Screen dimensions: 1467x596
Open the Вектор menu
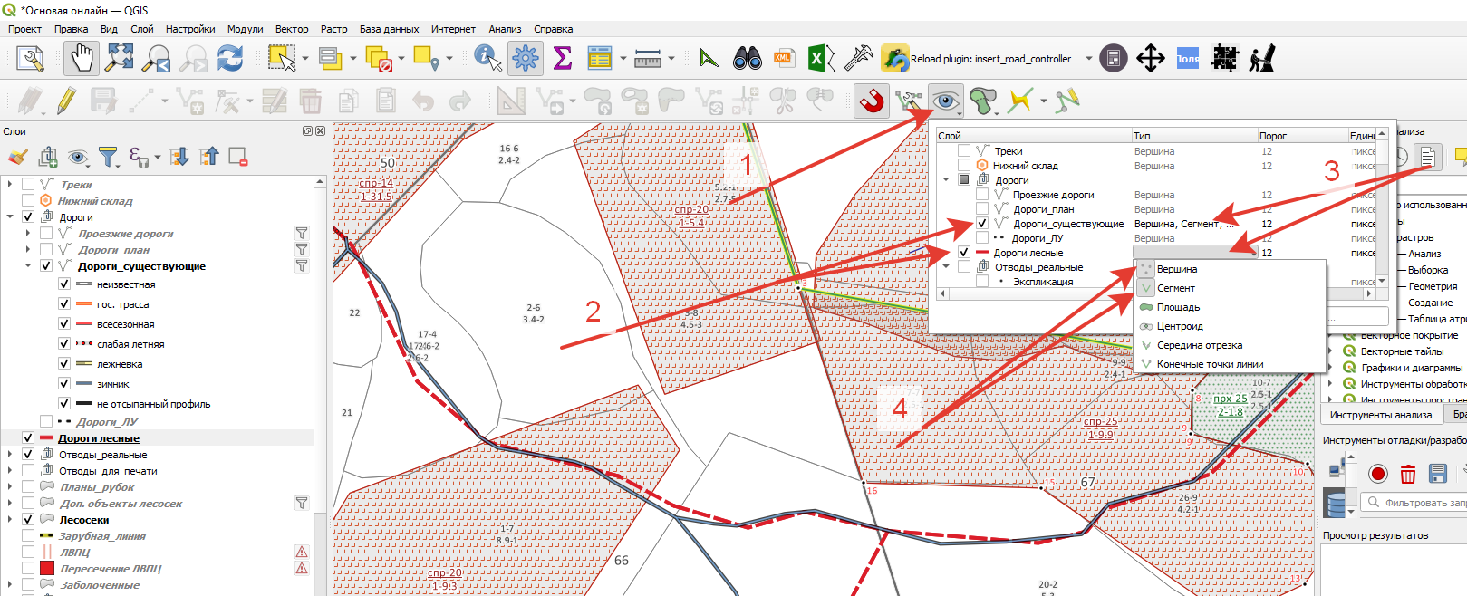click(292, 29)
